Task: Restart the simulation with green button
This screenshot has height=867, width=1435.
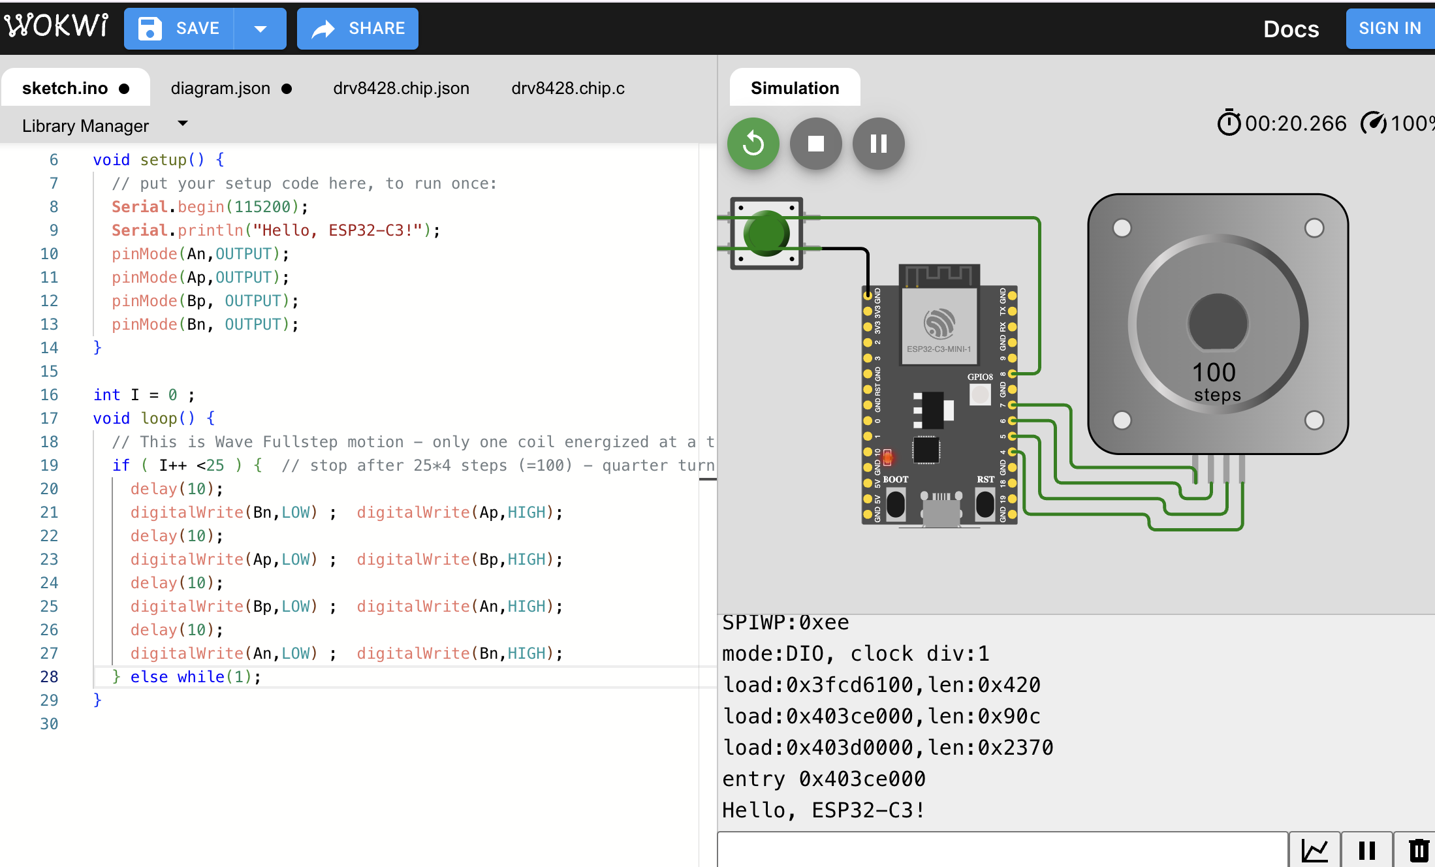Action: (753, 144)
